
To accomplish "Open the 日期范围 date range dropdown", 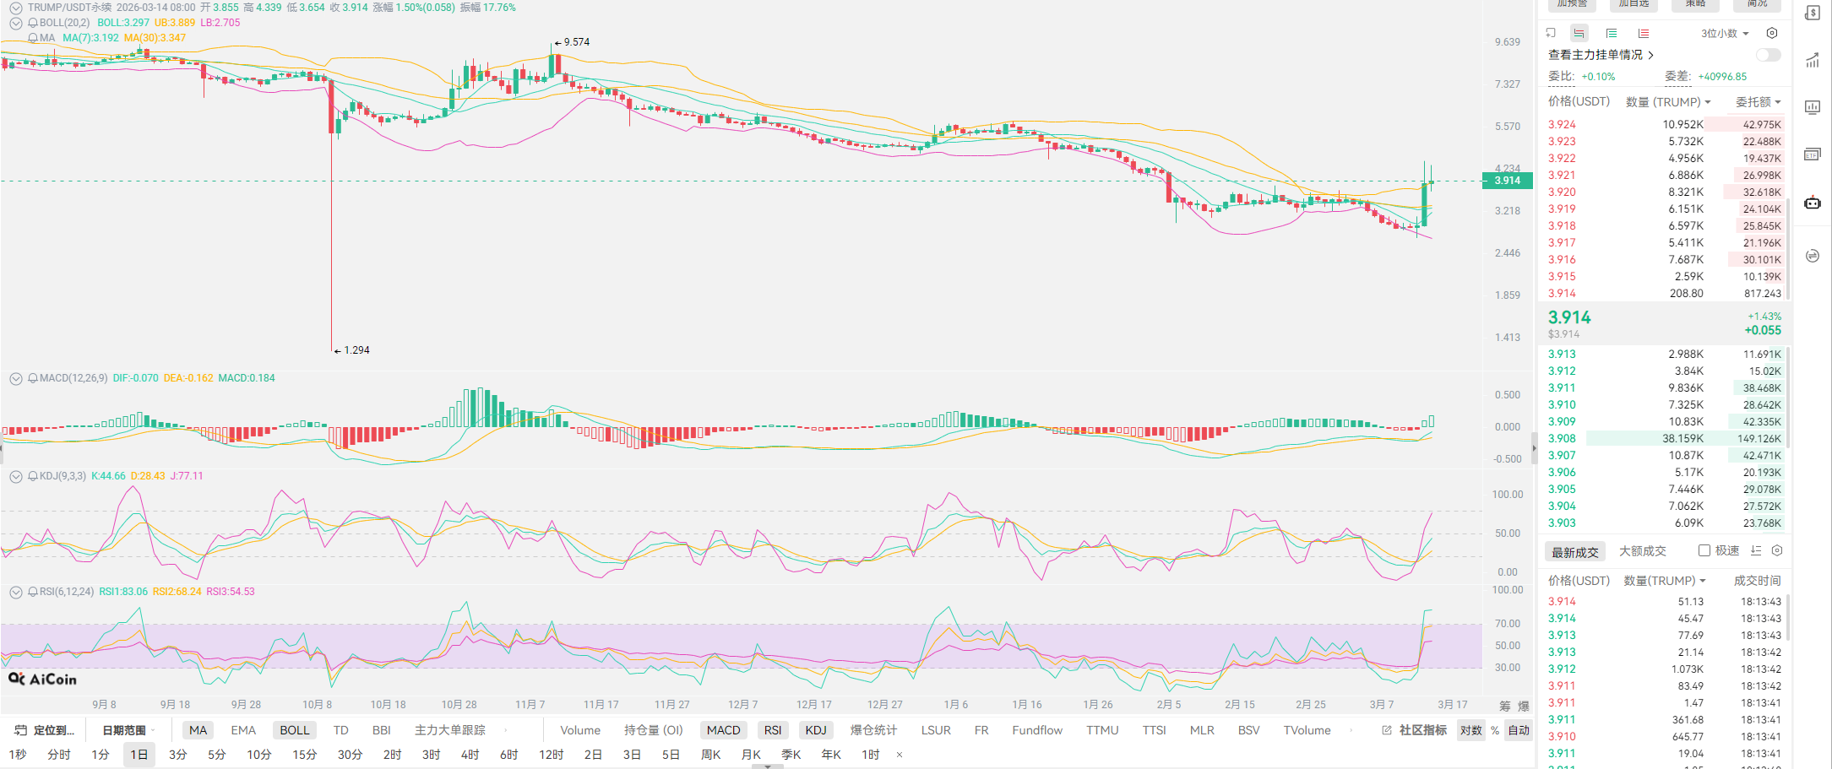I will 128,730.
